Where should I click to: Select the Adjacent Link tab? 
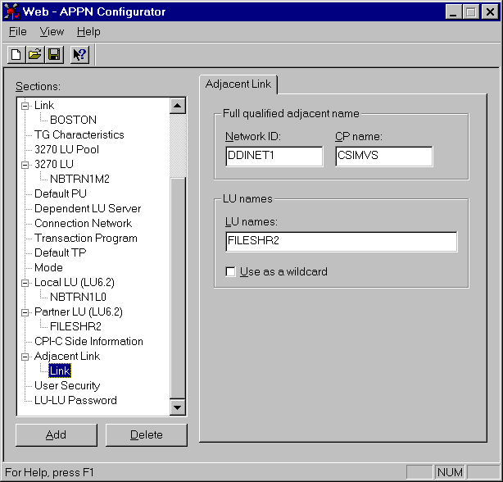click(x=239, y=84)
